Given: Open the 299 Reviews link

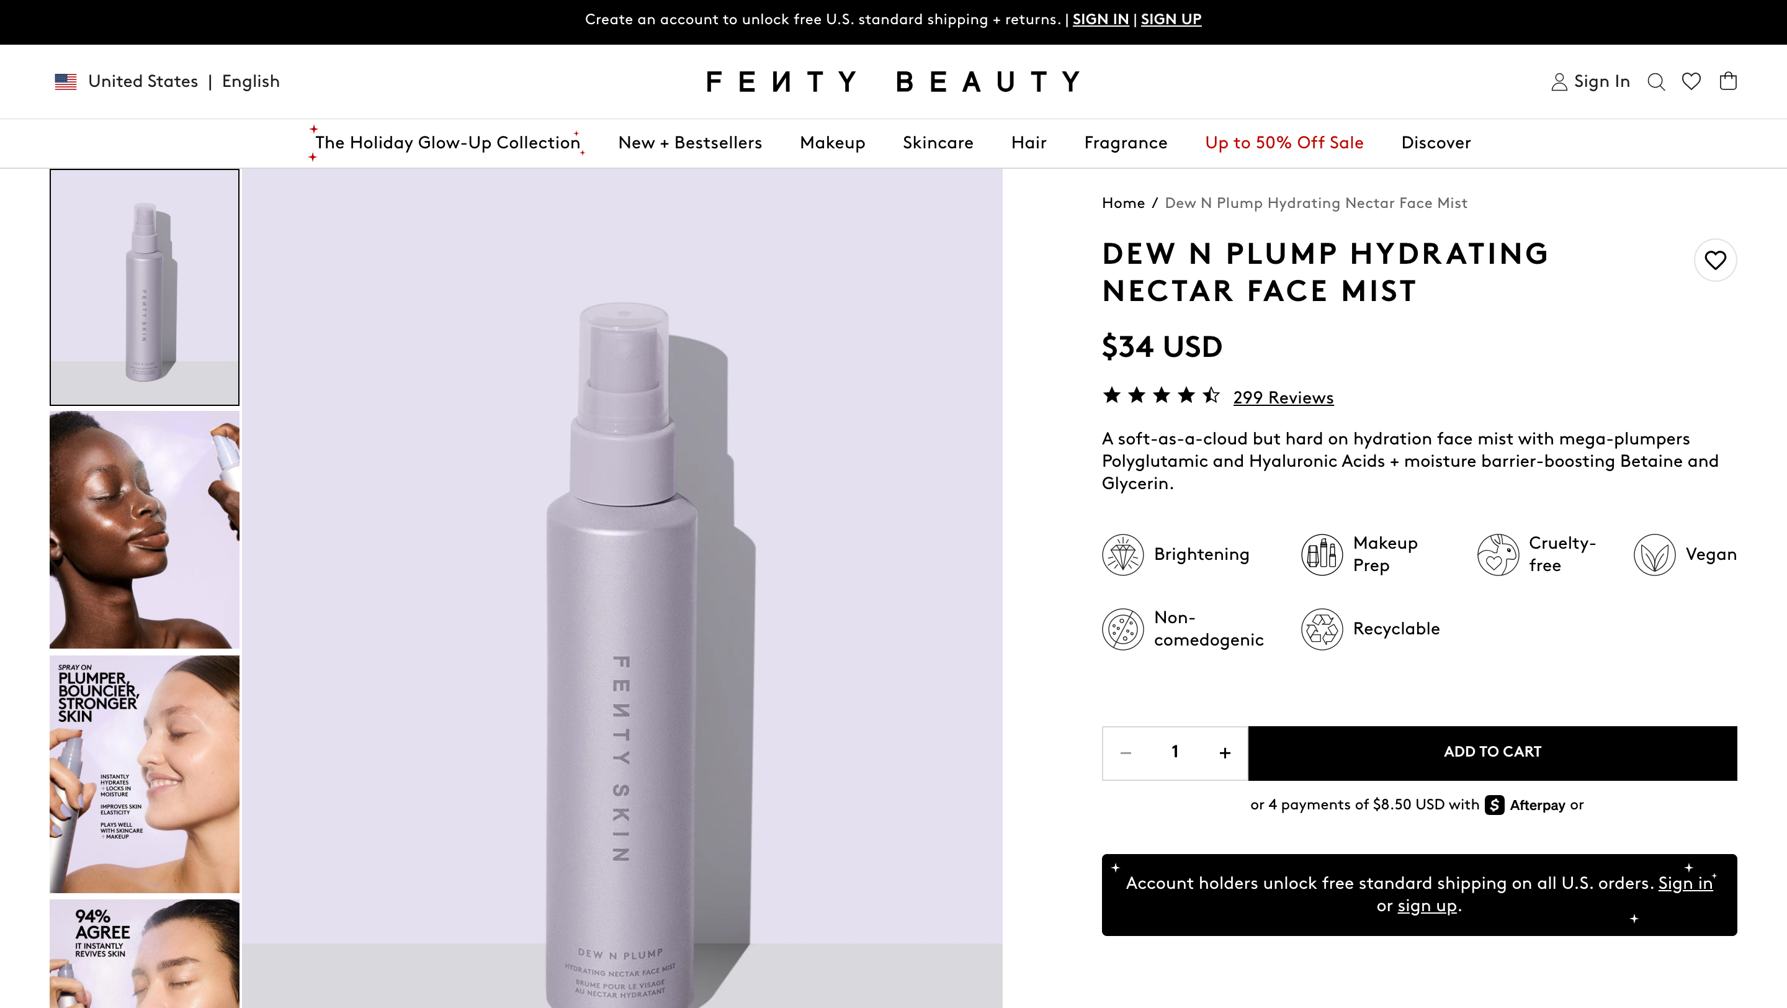Looking at the screenshot, I should [x=1283, y=397].
